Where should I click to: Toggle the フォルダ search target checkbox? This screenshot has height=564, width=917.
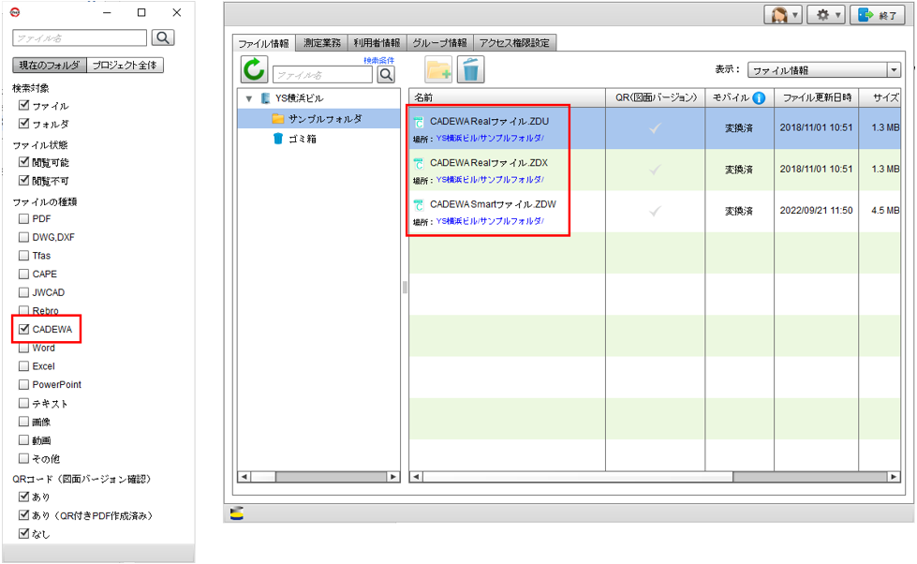(x=24, y=124)
